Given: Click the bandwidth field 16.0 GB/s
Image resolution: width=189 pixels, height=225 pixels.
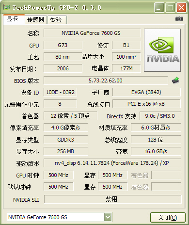Looking at the screenshot, I should pos(156,151).
